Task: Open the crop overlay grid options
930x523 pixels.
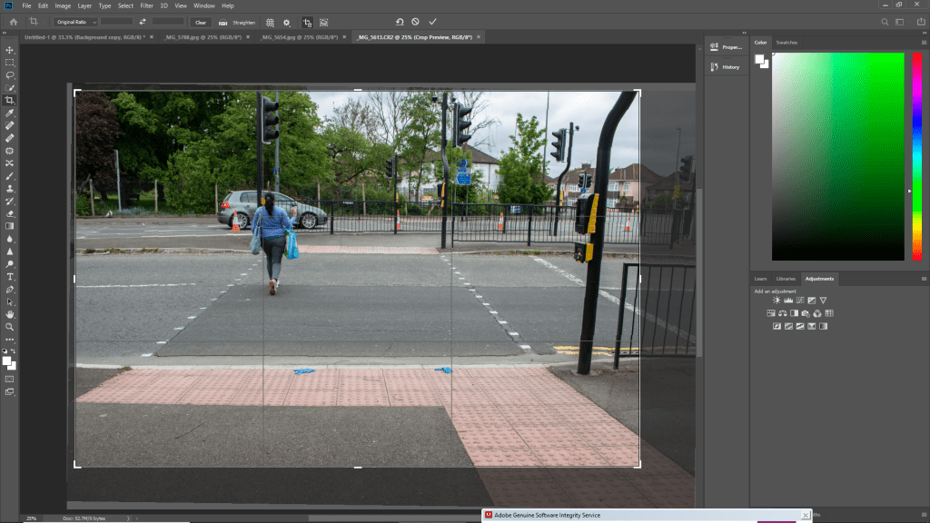Action: click(269, 22)
